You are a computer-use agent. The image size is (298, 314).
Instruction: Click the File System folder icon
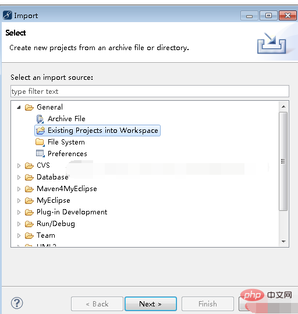40,142
